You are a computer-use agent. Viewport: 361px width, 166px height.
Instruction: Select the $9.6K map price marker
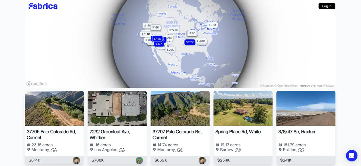tap(212, 25)
